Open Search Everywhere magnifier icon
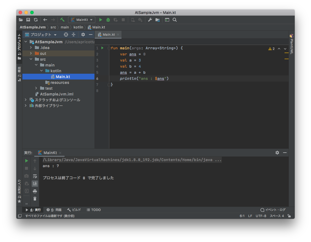 point(175,20)
